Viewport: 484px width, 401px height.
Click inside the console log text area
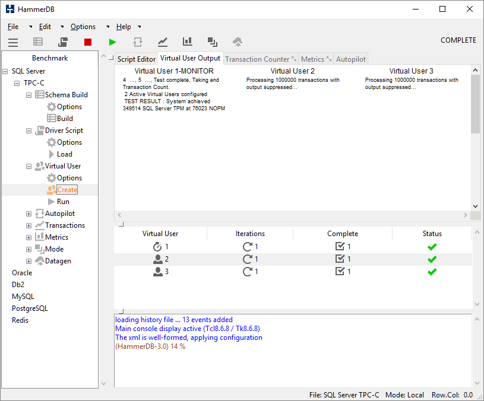point(293,351)
